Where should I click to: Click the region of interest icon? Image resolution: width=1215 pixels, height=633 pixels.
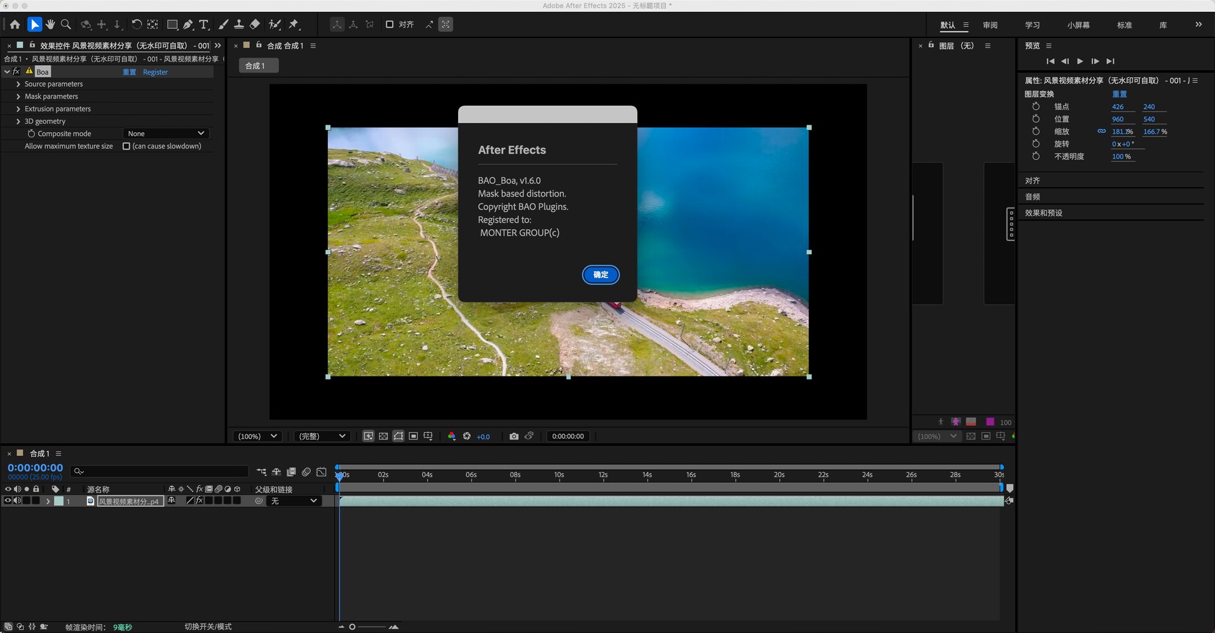(413, 436)
